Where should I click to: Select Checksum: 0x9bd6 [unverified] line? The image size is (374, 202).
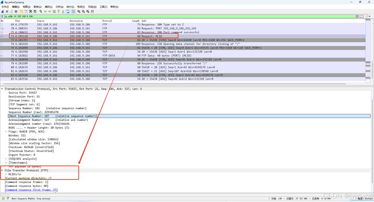tap(31, 147)
